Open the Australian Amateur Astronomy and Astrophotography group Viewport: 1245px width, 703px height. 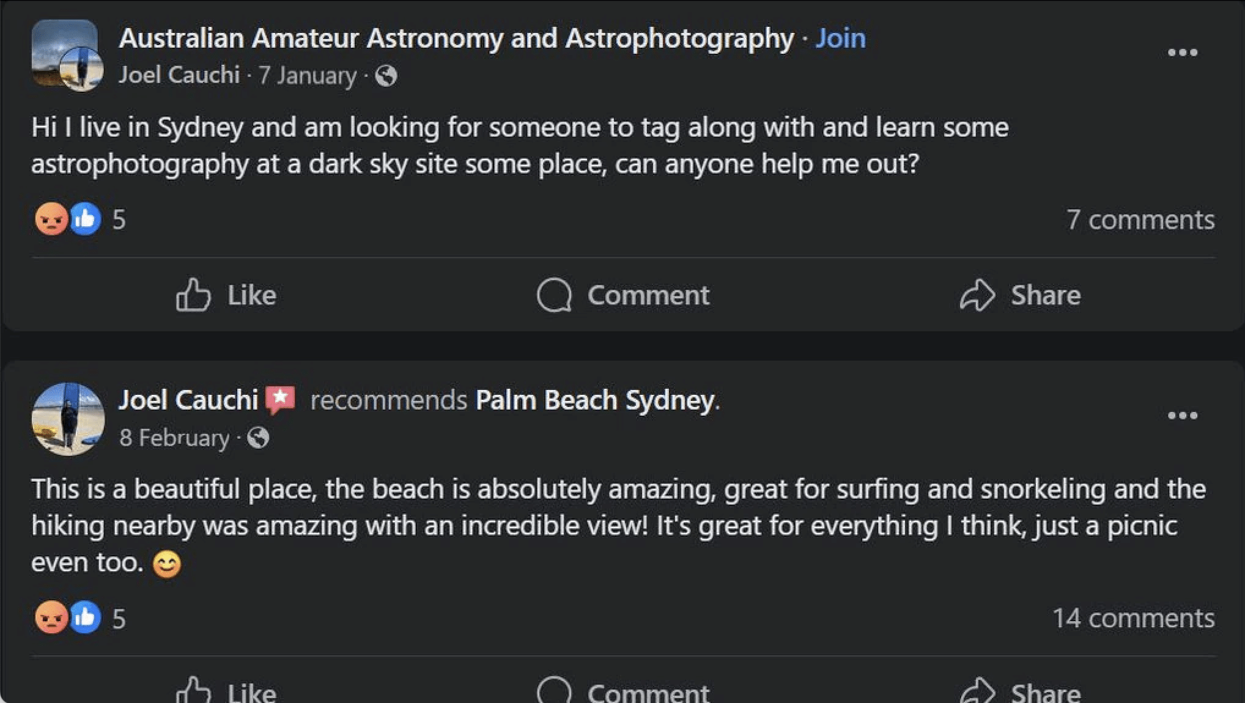tap(456, 39)
